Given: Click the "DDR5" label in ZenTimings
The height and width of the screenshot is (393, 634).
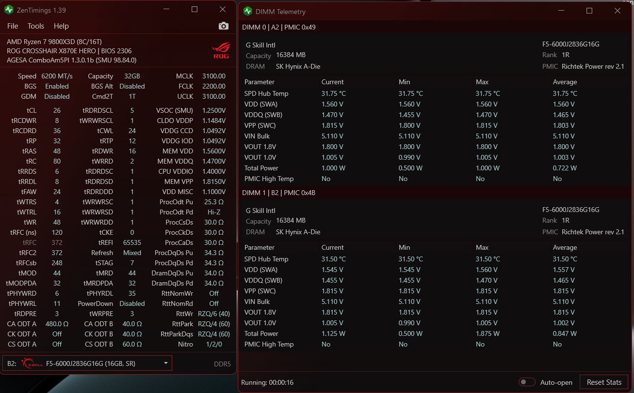Looking at the screenshot, I should point(222,364).
